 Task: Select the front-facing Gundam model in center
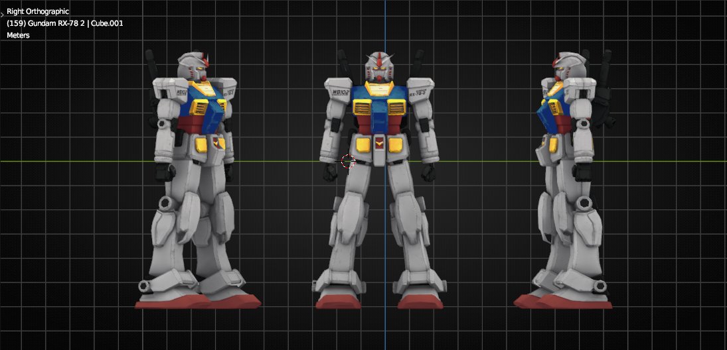[380, 180]
